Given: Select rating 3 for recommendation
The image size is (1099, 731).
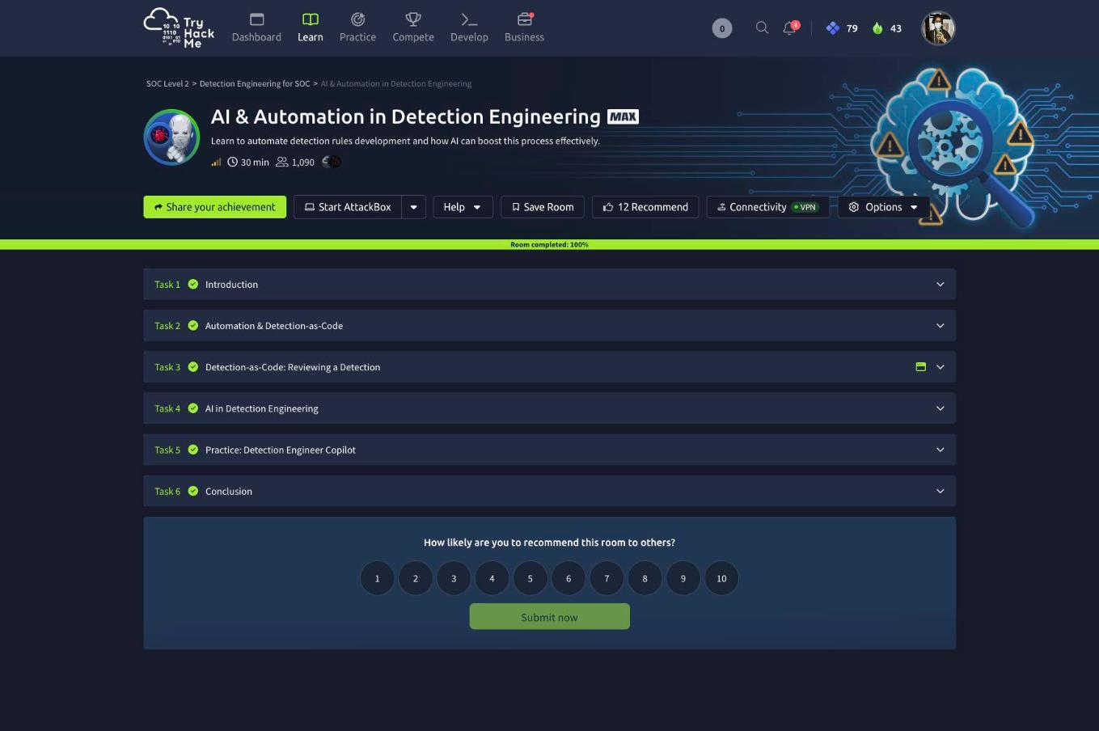Looking at the screenshot, I should 454,578.
